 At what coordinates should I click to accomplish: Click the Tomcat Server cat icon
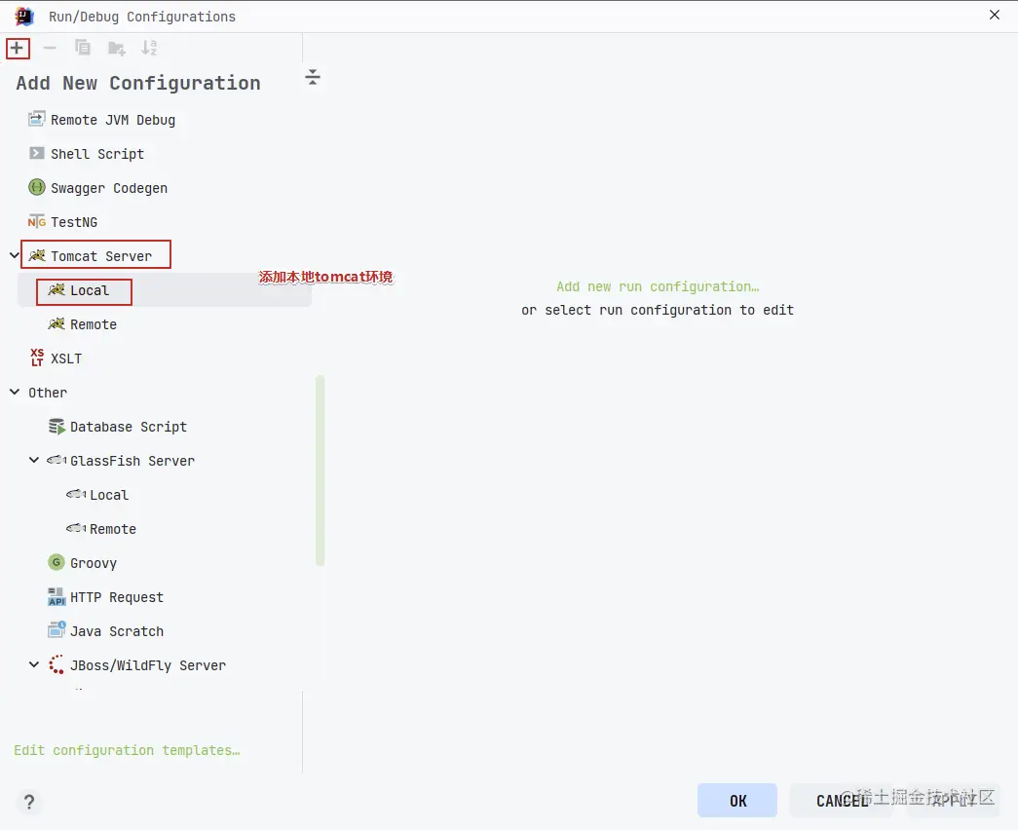[37, 255]
